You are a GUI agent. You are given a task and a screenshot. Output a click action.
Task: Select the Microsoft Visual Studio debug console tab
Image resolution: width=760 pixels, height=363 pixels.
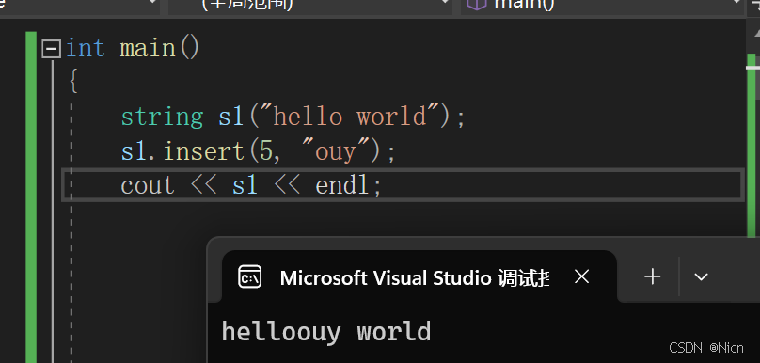click(420, 276)
